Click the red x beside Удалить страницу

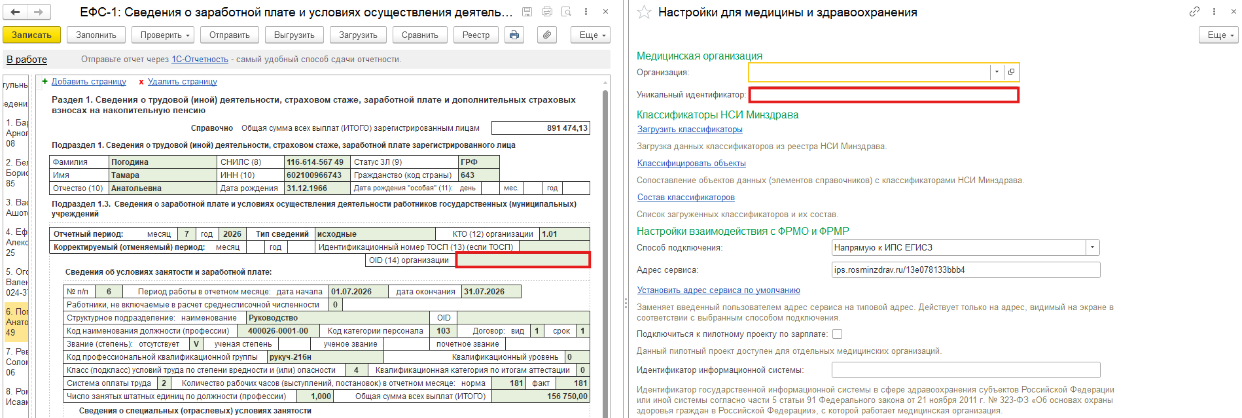point(141,82)
